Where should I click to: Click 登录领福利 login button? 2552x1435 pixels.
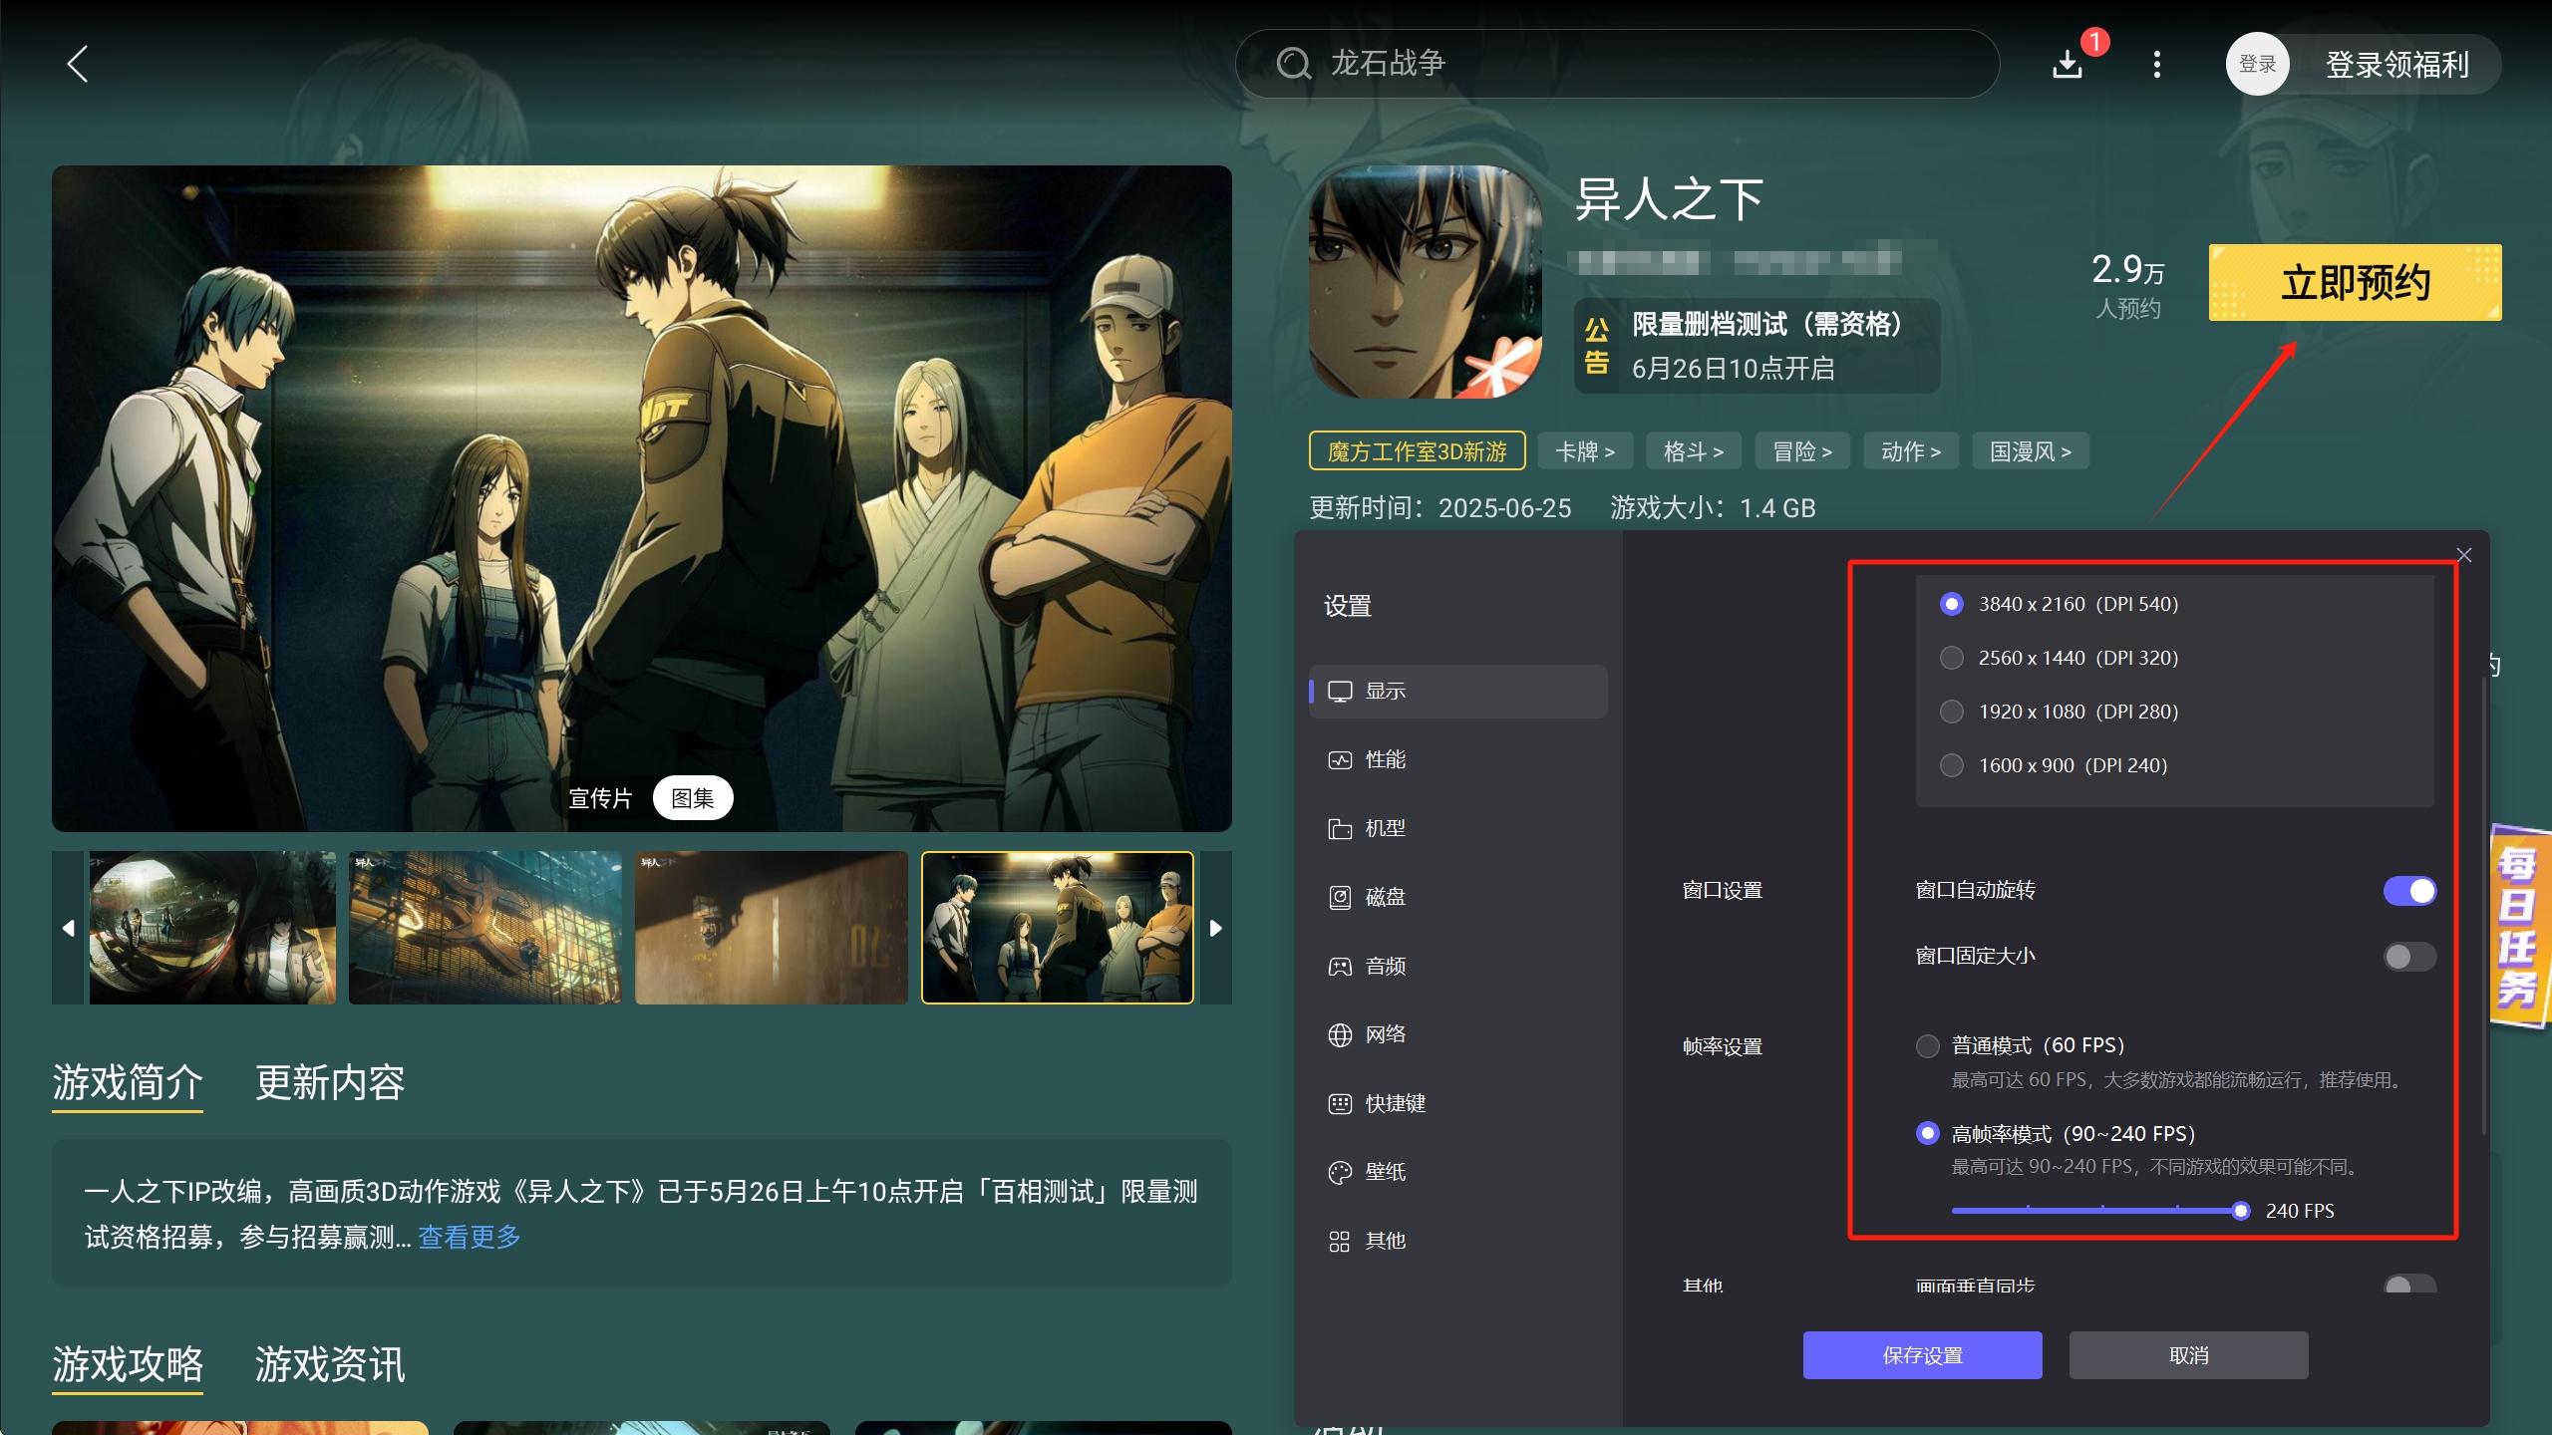click(x=2396, y=65)
